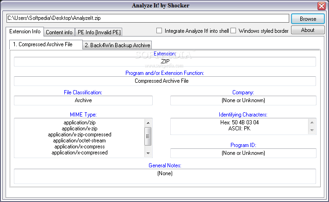Select the 1. Compressed Archive File tab
The height and width of the screenshot is (202, 329).
[45, 44]
